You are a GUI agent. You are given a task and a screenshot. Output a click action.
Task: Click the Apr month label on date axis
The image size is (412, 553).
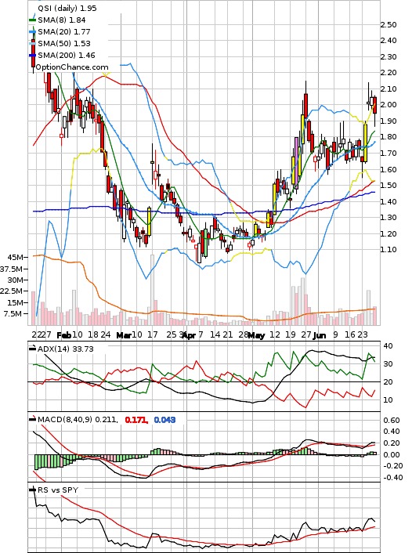coord(189,335)
